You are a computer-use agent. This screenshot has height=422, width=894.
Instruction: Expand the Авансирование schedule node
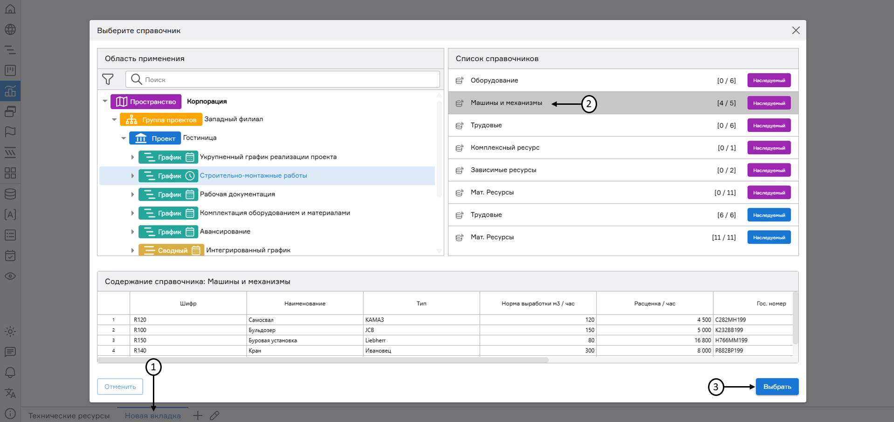132,231
